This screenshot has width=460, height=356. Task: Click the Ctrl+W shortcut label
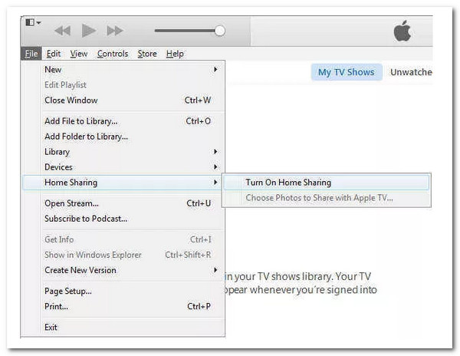198,100
